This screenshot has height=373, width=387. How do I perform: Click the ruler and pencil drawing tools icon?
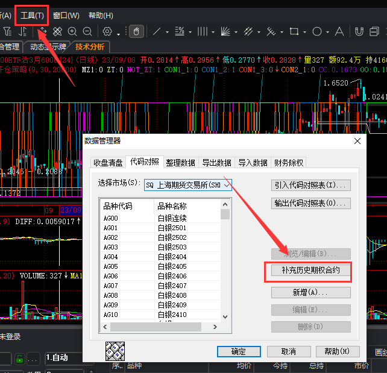click(x=57, y=31)
